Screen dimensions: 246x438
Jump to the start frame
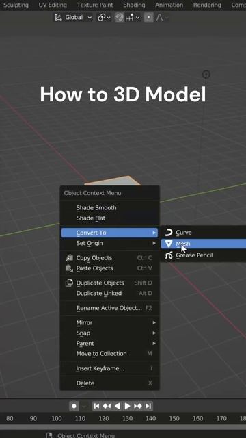96,406
